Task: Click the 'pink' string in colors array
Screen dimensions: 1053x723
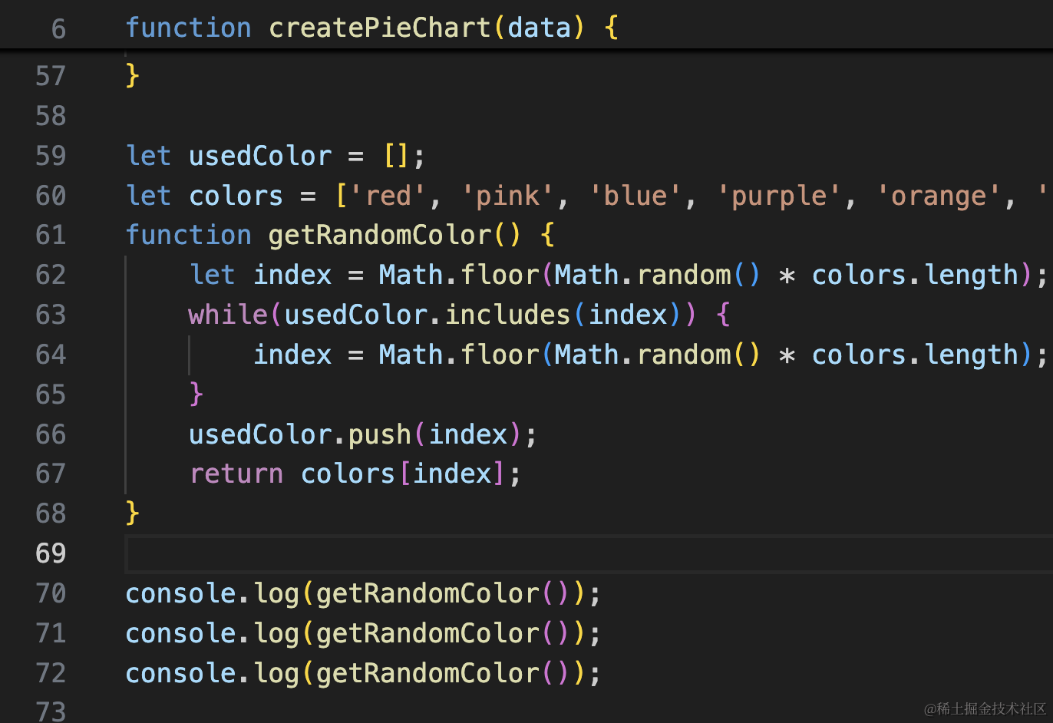Action: (x=507, y=196)
